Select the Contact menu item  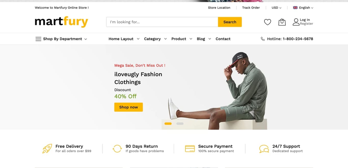coord(223,39)
